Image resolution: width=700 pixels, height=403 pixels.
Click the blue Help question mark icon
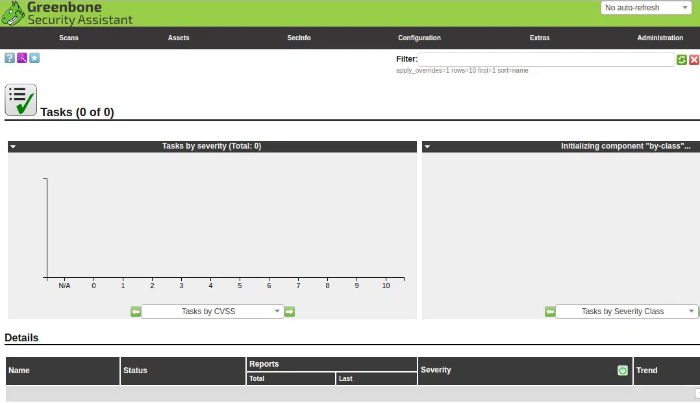click(9, 58)
